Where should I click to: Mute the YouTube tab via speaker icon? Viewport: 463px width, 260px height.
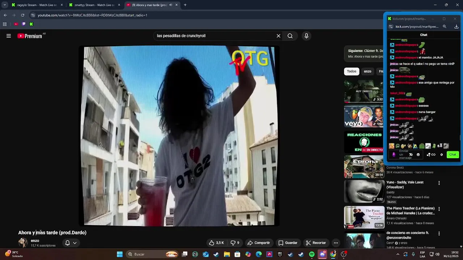171,5
